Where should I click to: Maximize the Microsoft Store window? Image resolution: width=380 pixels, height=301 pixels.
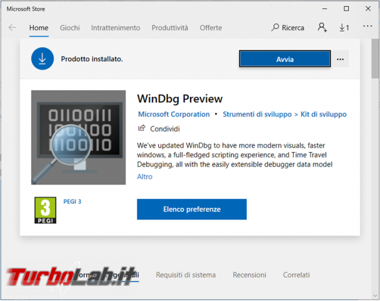tap(346, 9)
